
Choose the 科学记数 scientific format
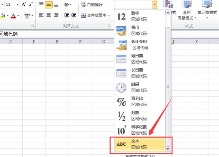(x=140, y=130)
